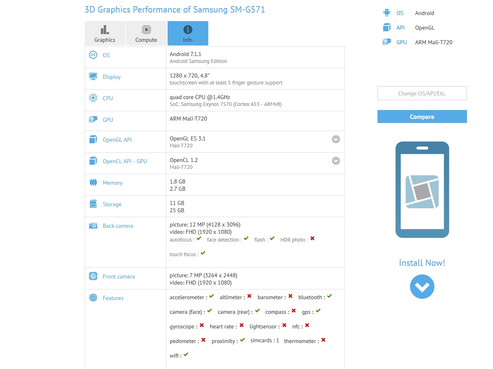493x369 pixels.
Task: Click the HDR photo red cross
Action: [x=312, y=239]
